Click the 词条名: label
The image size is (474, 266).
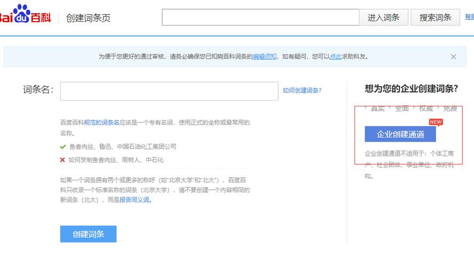38,89
